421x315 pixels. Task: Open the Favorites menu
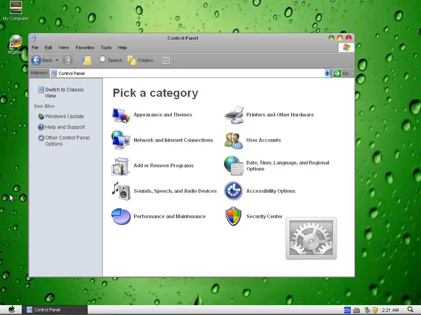point(85,48)
